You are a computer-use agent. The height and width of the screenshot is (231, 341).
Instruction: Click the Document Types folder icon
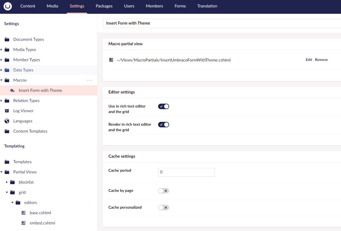tap(7, 39)
